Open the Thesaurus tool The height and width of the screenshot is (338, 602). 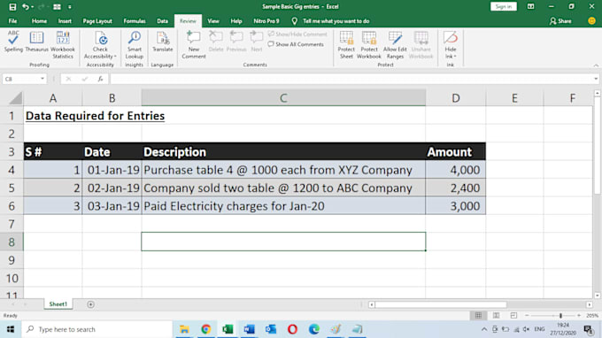[36, 42]
